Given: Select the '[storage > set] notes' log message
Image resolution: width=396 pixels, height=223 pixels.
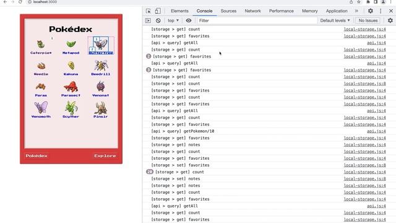Looking at the screenshot, I should point(176,179).
